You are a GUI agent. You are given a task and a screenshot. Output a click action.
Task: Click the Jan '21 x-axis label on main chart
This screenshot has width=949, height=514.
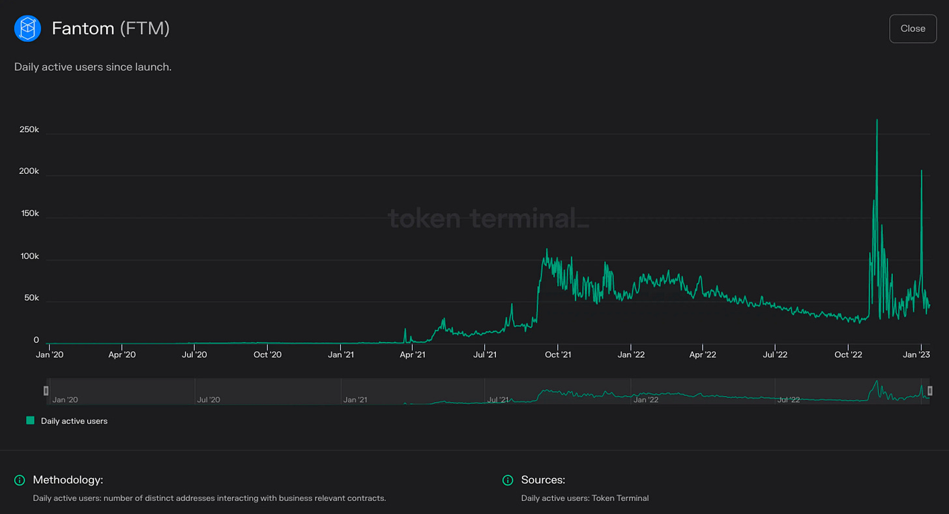(340, 355)
